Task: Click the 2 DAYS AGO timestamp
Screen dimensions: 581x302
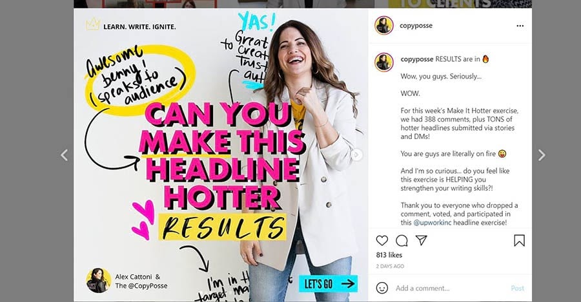Action: (x=390, y=266)
